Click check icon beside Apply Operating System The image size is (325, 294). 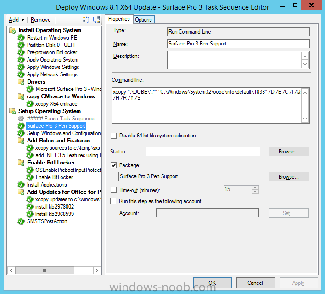(21, 60)
